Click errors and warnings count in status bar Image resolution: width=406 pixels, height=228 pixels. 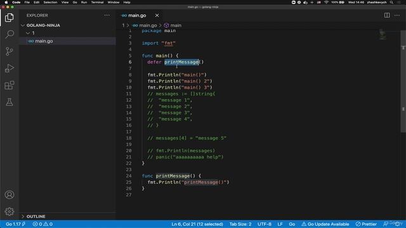[x=43, y=224]
